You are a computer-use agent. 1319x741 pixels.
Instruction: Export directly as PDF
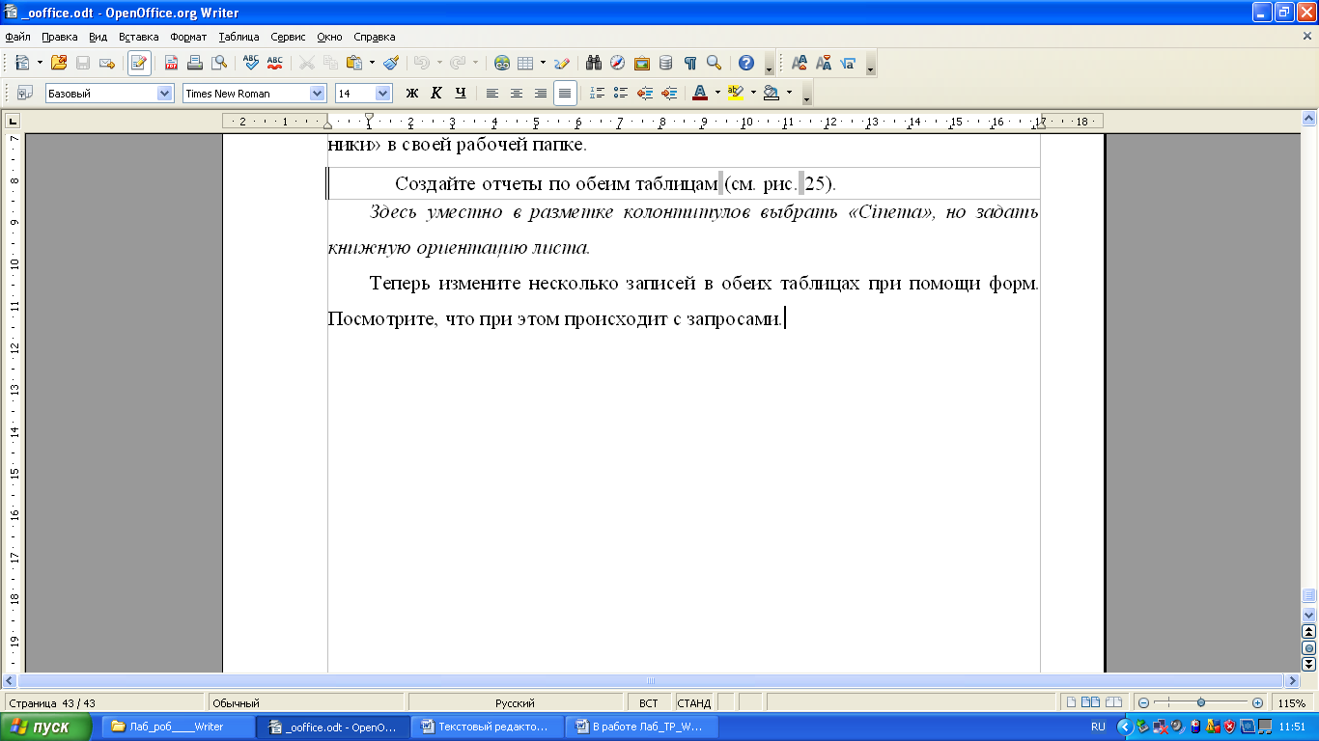171,63
